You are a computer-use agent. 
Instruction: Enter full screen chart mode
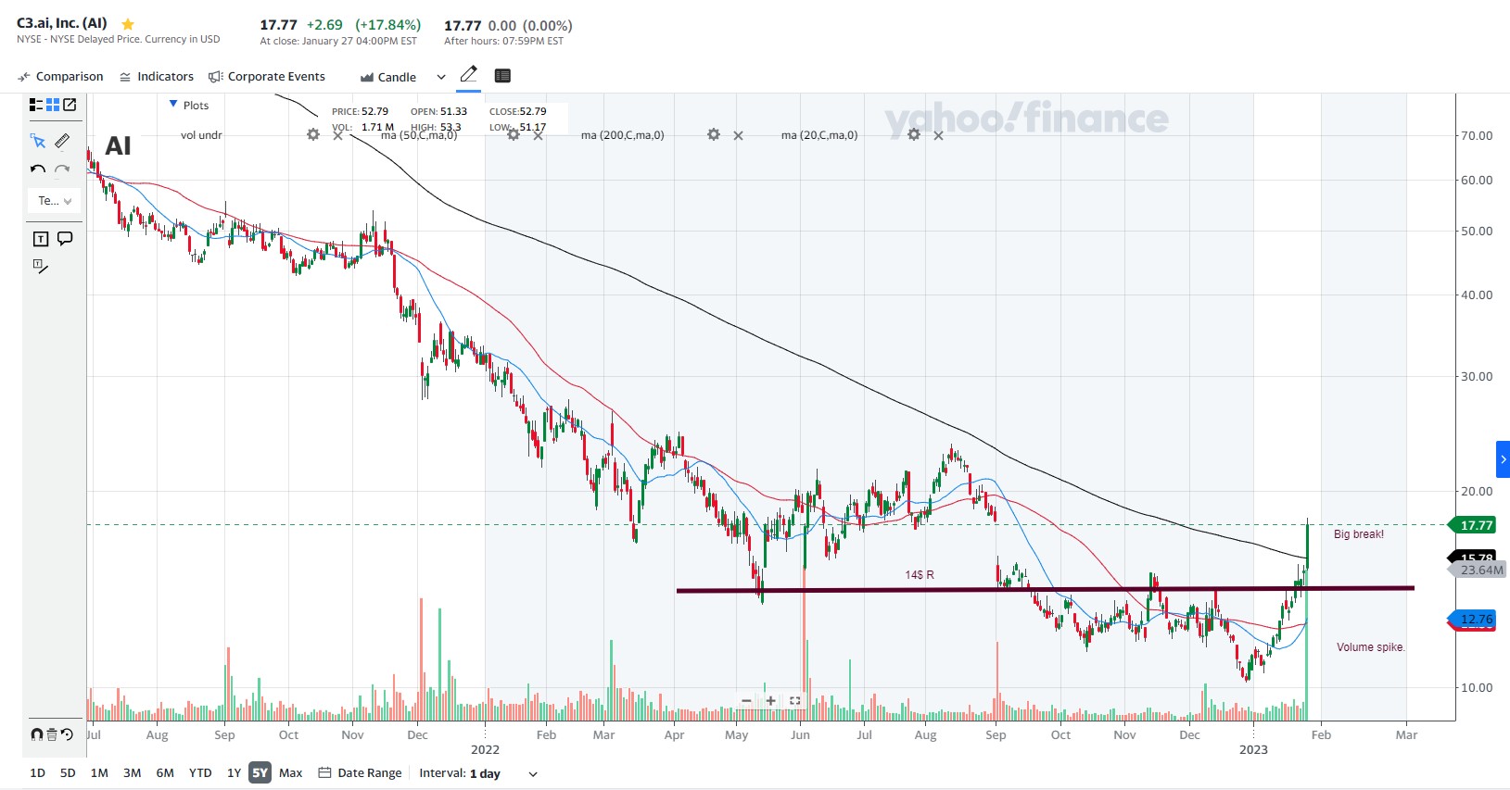tap(795, 701)
